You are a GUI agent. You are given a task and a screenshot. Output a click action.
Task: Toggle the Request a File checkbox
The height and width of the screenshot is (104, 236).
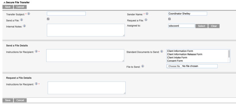coord(169,19)
